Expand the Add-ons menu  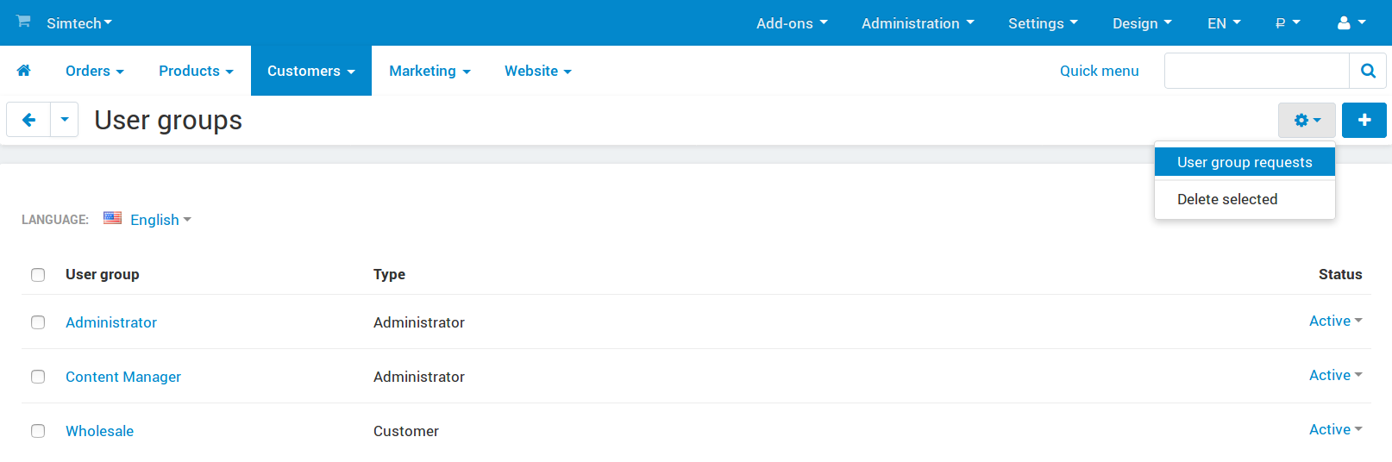(792, 23)
